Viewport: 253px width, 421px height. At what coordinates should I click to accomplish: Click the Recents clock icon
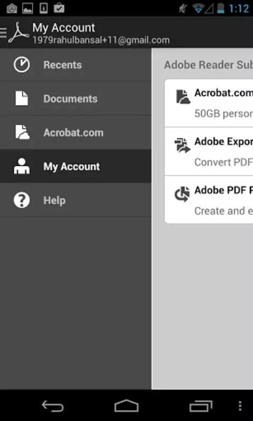(22, 65)
